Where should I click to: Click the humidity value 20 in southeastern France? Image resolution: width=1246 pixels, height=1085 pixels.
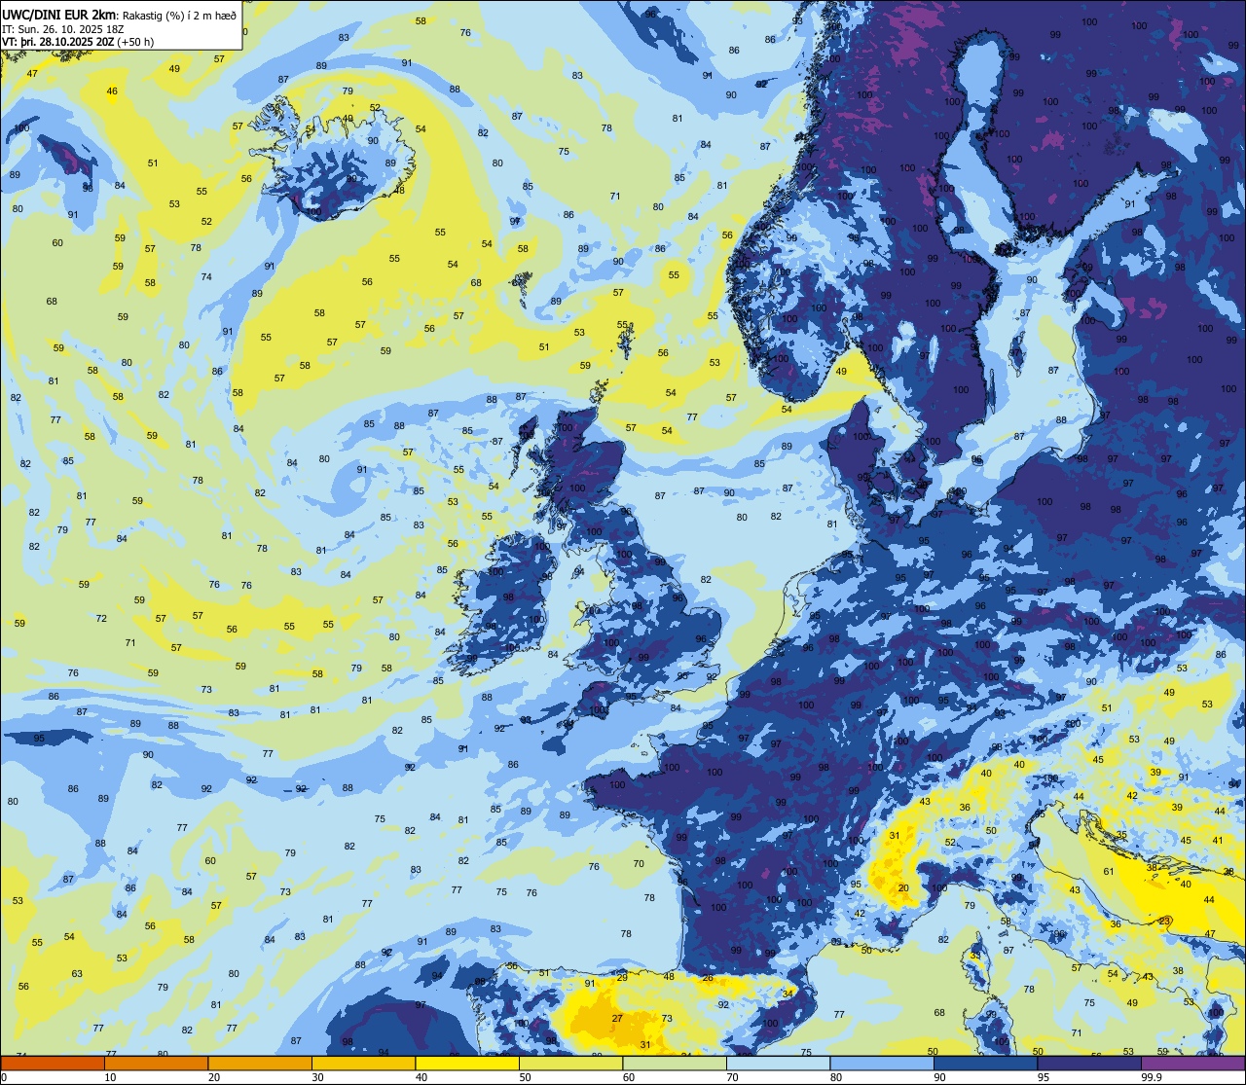[x=903, y=888]
